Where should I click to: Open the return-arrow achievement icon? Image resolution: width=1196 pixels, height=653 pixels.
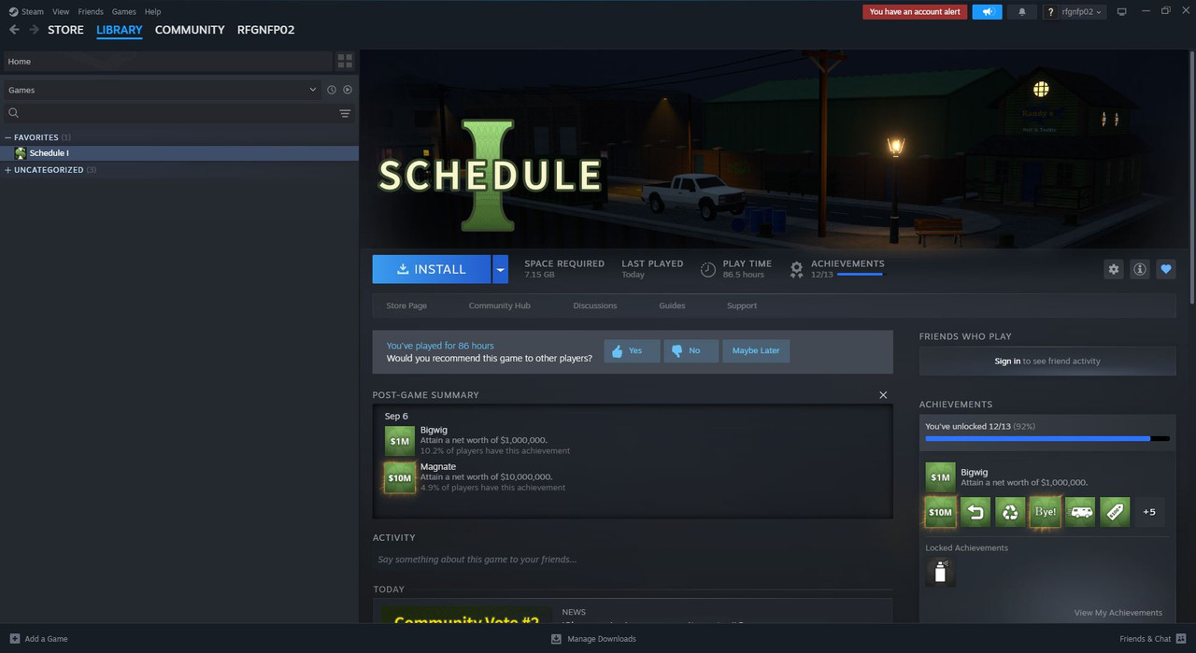(975, 512)
